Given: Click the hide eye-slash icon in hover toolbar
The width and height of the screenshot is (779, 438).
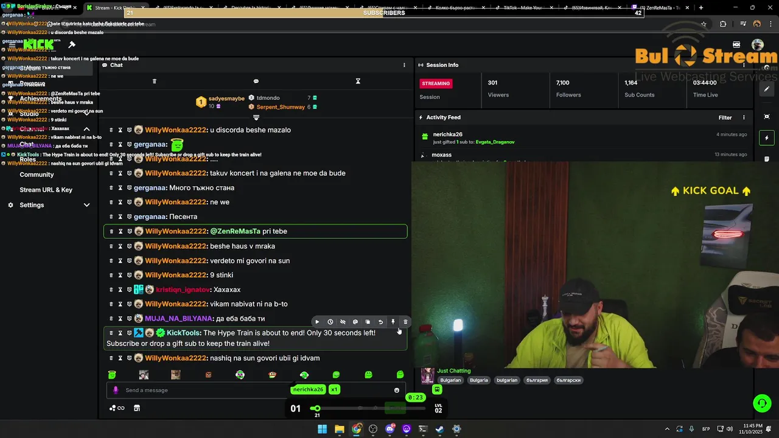Looking at the screenshot, I should (x=343, y=322).
